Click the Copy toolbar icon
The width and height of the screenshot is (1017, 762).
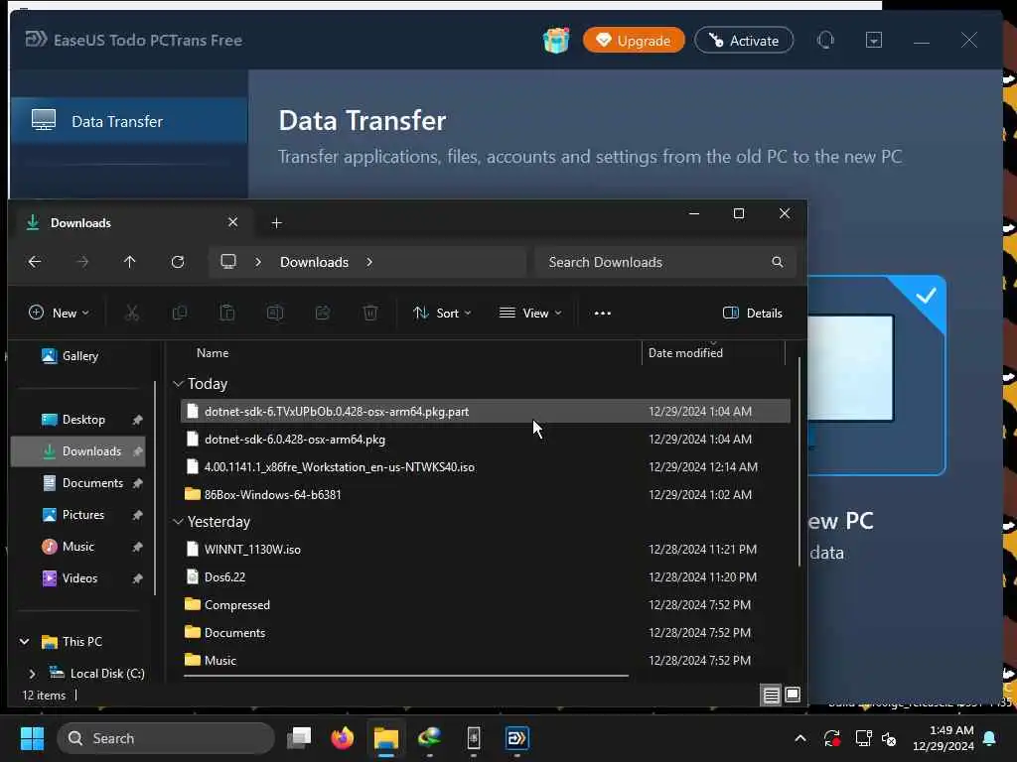[180, 313]
